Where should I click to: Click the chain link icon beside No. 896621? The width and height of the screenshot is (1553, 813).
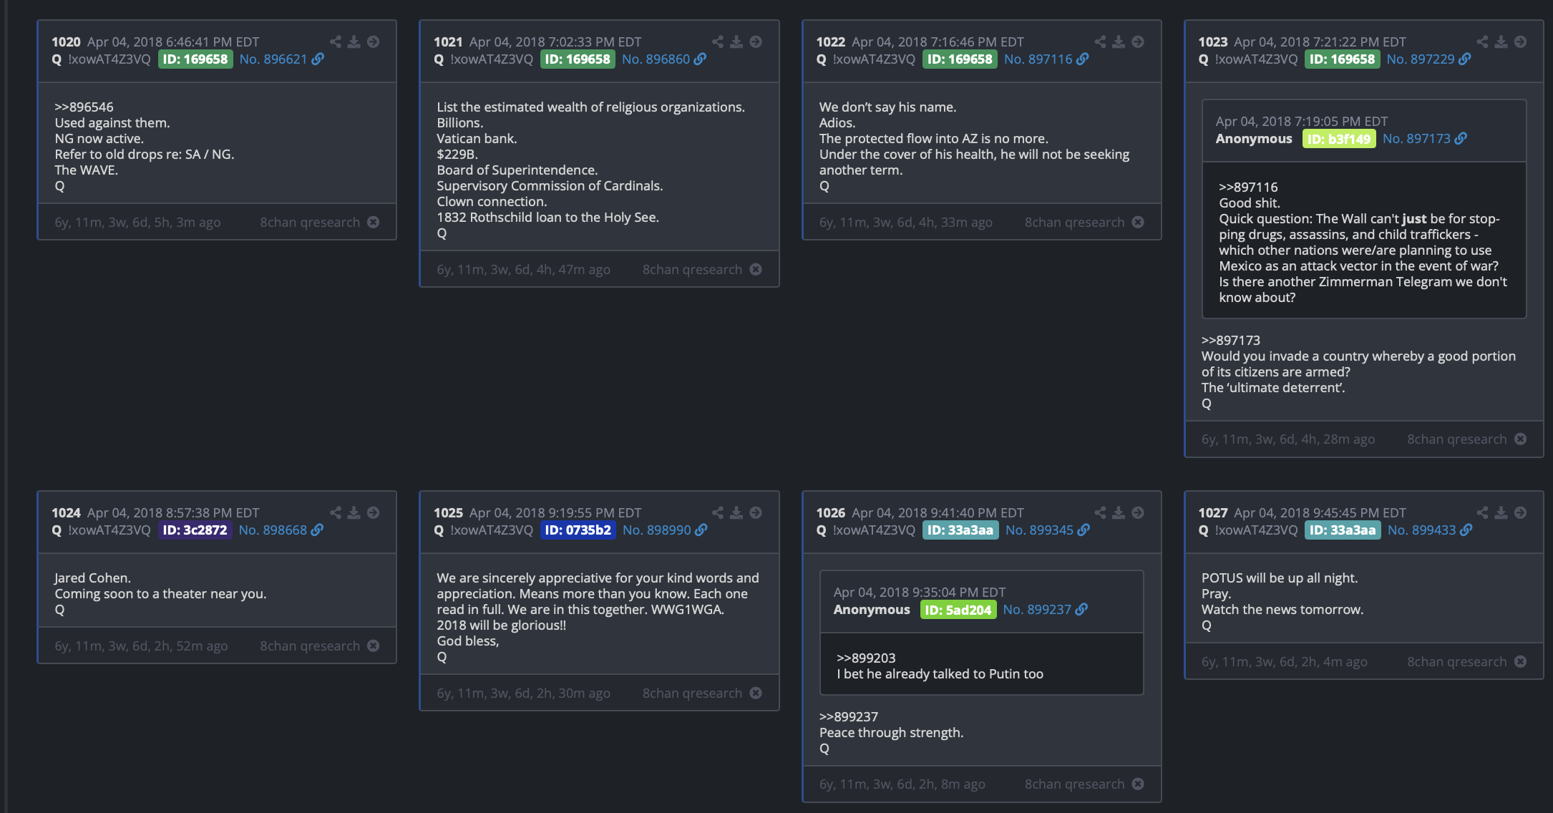[318, 59]
